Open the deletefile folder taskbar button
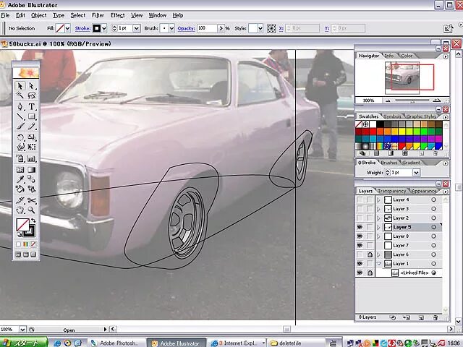Screen dimensions: 463x347 (297, 343)
